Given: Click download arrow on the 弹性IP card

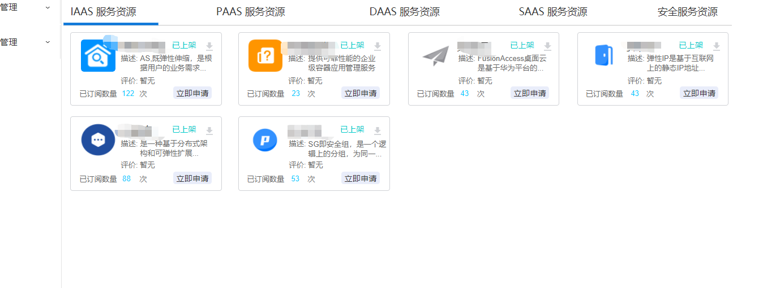Looking at the screenshot, I should pyautogui.click(x=716, y=46).
